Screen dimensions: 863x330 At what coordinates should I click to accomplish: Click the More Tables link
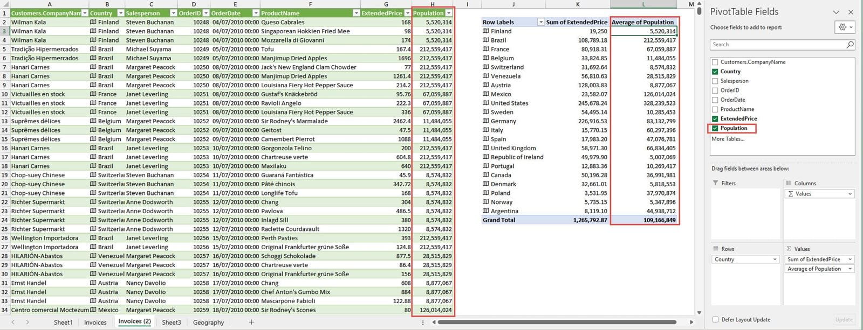(728, 139)
